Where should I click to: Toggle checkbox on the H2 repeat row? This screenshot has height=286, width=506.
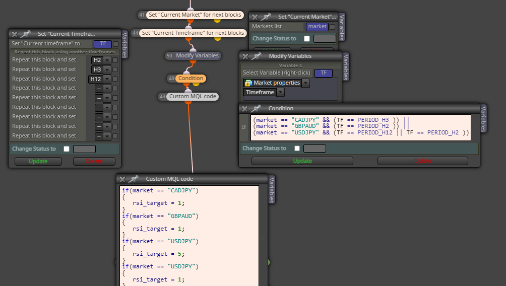[x=115, y=60]
